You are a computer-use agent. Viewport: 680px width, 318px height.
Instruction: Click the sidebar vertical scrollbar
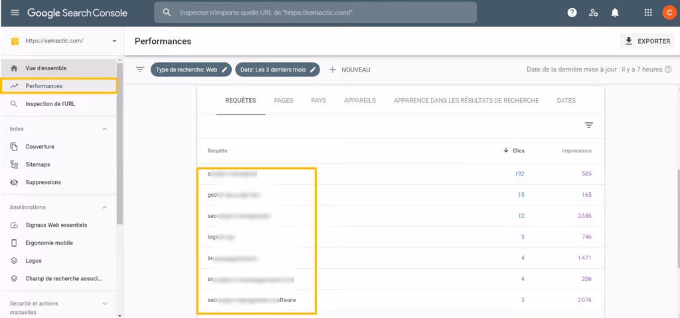tap(120, 143)
